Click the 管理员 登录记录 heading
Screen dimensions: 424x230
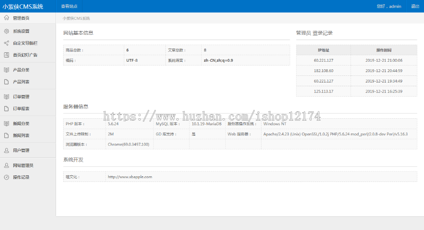click(314, 33)
